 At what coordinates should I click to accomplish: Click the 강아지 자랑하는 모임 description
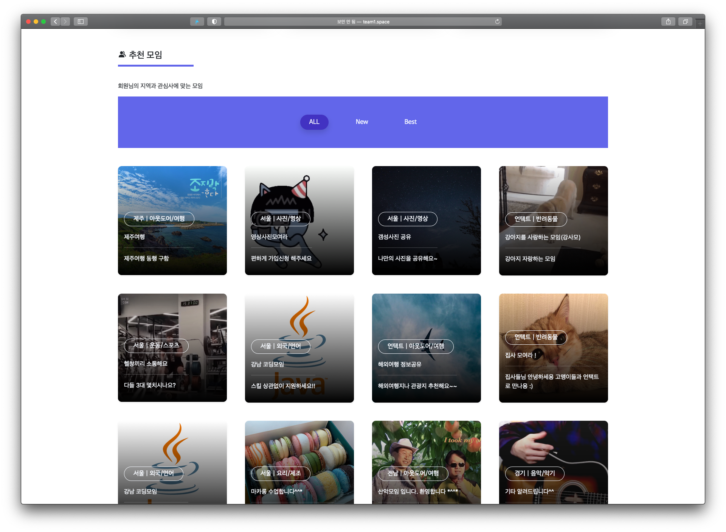click(x=530, y=259)
